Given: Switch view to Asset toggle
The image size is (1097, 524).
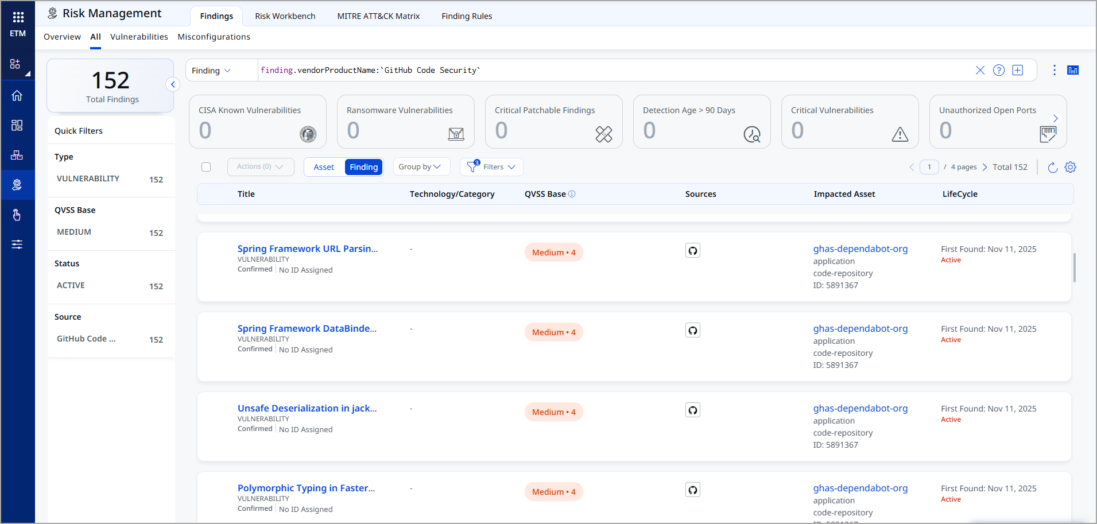Looking at the screenshot, I should coord(324,167).
